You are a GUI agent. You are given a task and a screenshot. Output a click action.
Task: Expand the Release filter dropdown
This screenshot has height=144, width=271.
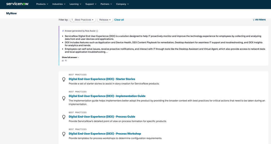(x=105, y=20)
